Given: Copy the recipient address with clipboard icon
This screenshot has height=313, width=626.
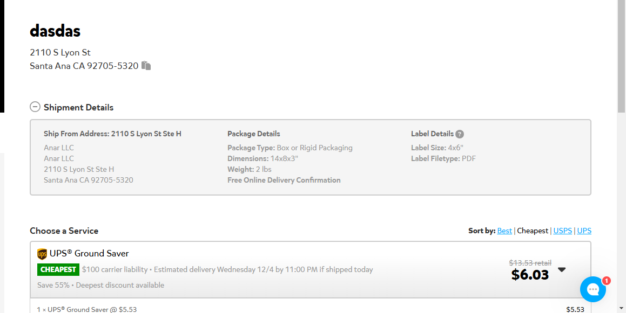Looking at the screenshot, I should [146, 65].
